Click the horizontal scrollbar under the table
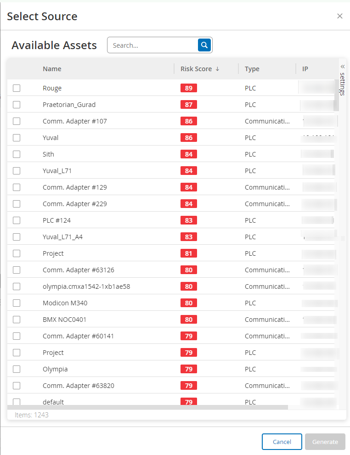The height and width of the screenshot is (455, 350). click(147, 407)
